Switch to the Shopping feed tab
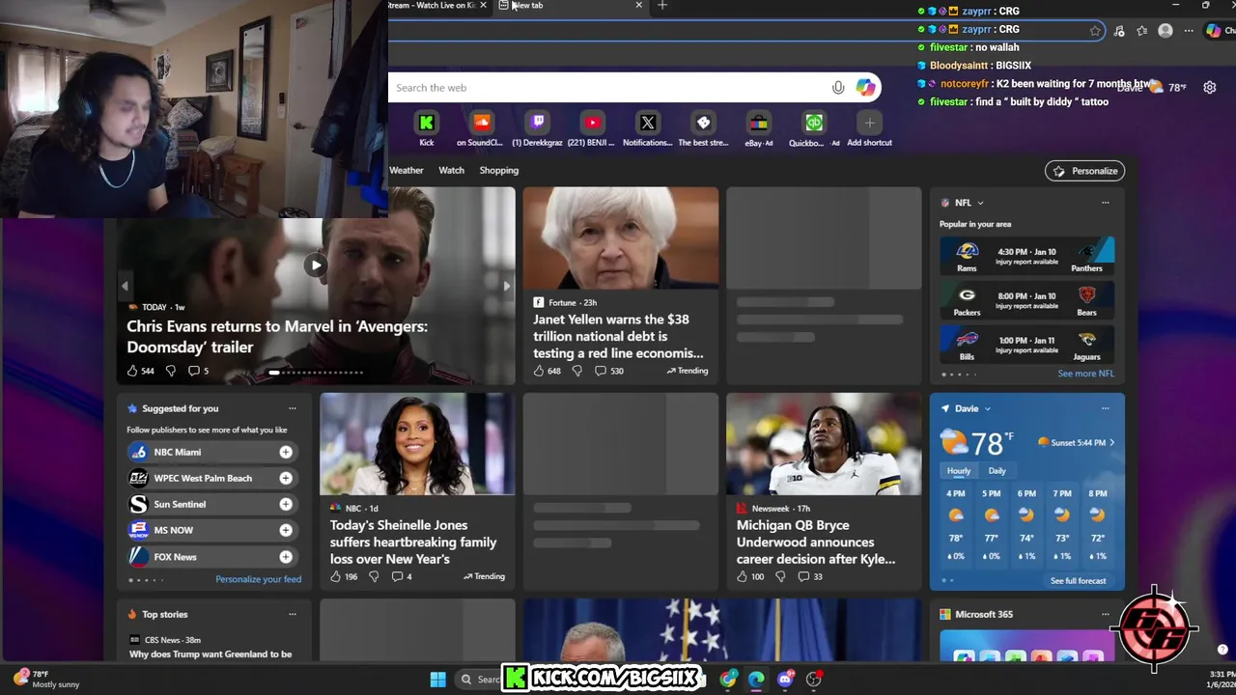Screen dimensions: 1236x695 498,170
